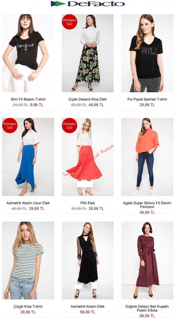Click the DeFacto logo at top
Screen dimensions: 177x320
point(88,4)
